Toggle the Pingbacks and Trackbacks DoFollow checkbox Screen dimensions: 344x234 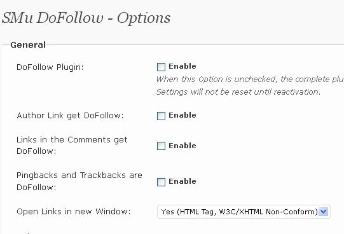161,182
